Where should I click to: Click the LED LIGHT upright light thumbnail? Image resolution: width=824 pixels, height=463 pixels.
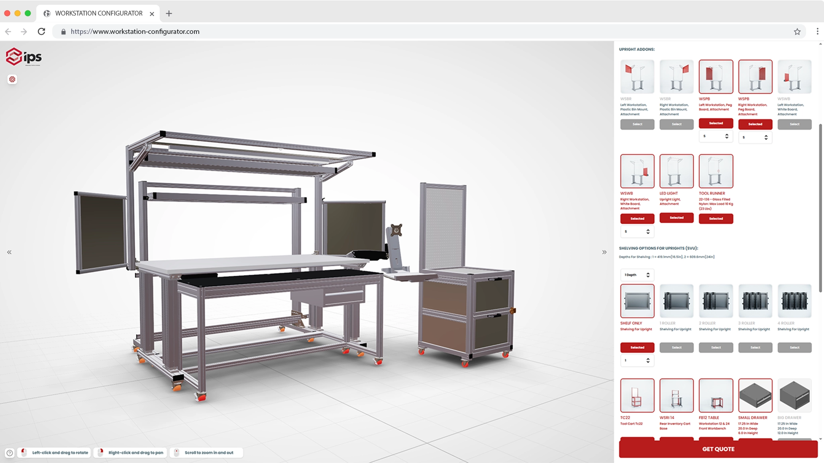tap(677, 171)
